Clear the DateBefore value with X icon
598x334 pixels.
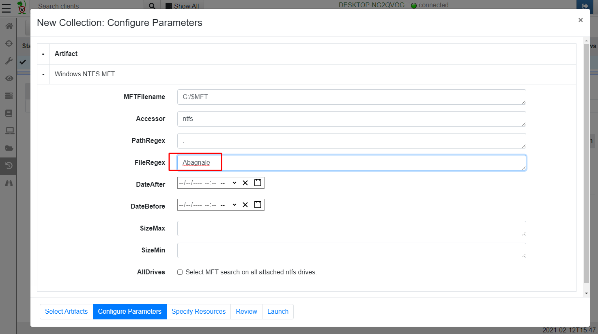[x=245, y=205]
